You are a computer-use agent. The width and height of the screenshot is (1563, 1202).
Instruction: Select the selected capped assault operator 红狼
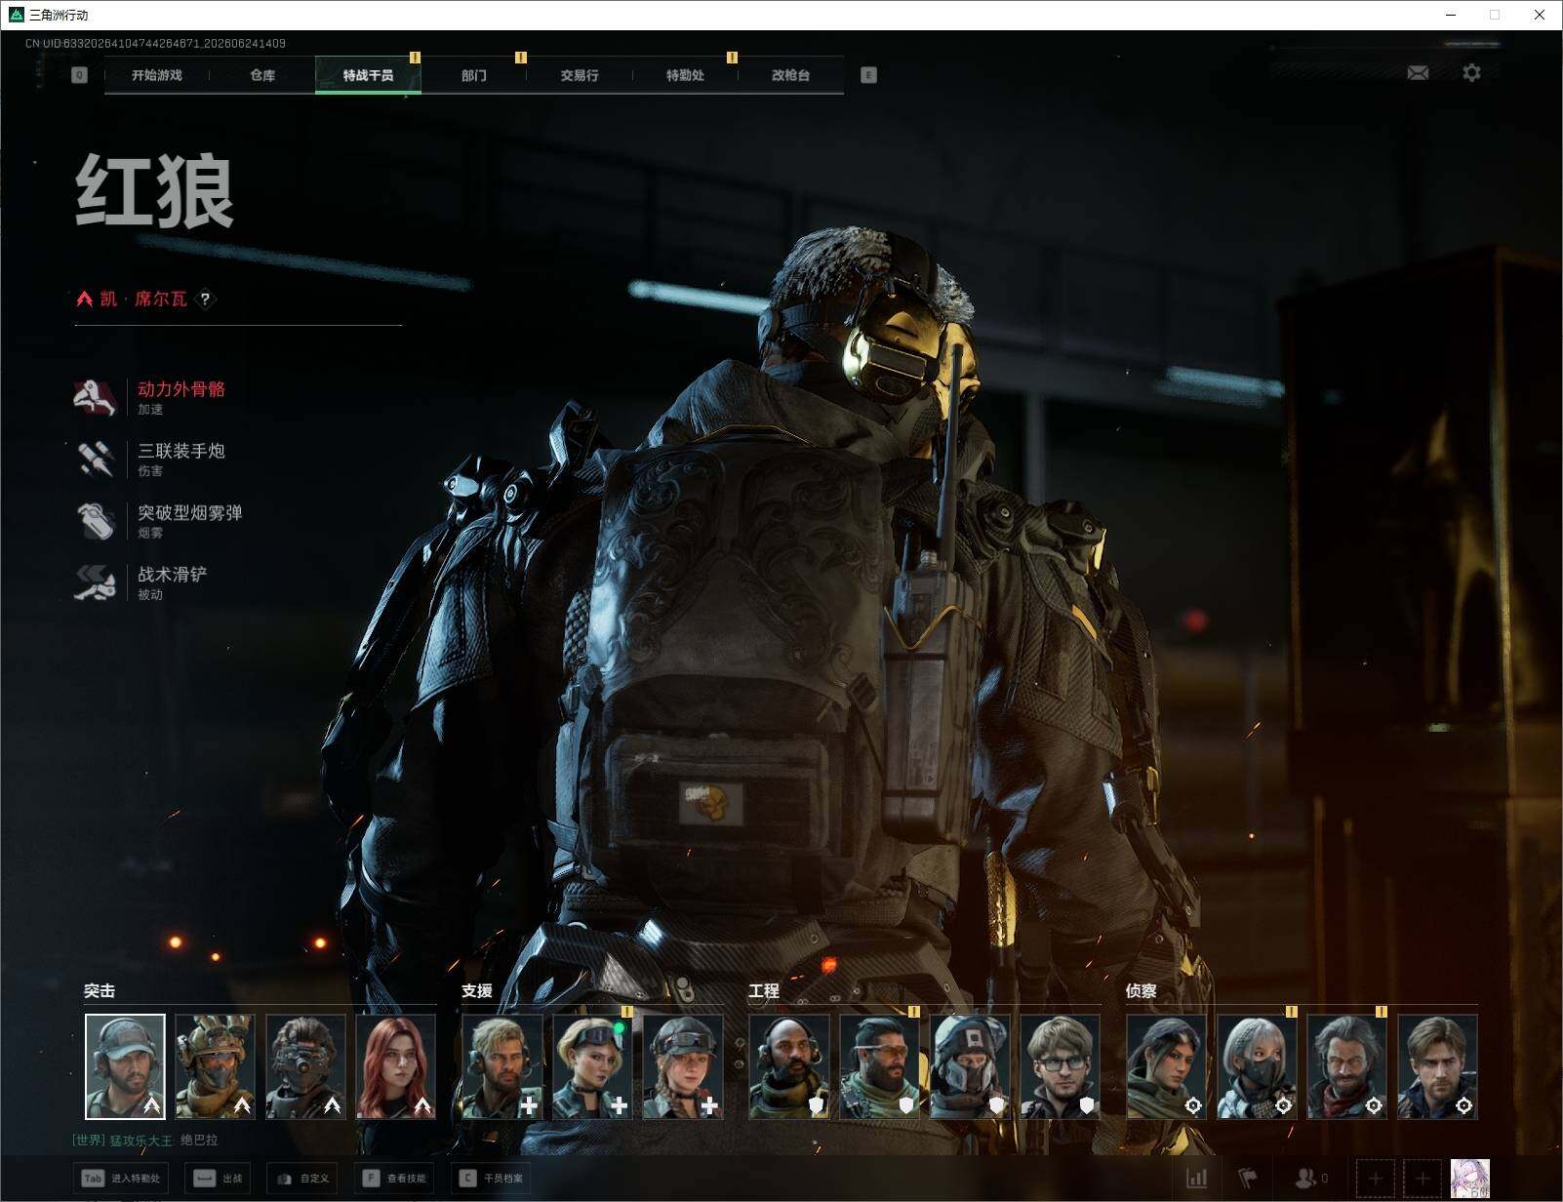125,1066
